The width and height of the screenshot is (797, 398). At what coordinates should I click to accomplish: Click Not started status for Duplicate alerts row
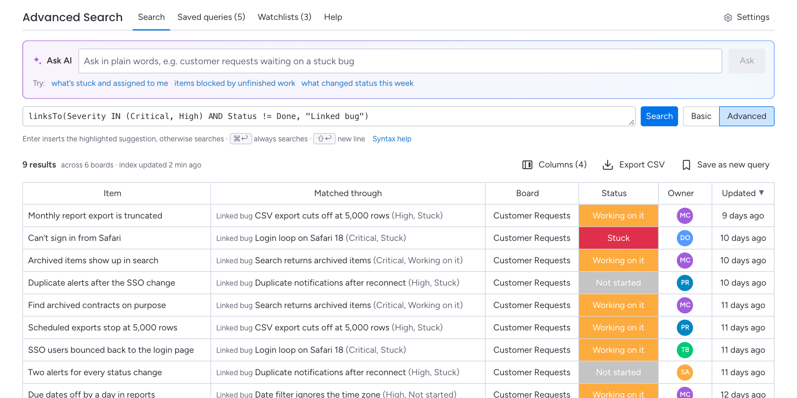tap(619, 283)
